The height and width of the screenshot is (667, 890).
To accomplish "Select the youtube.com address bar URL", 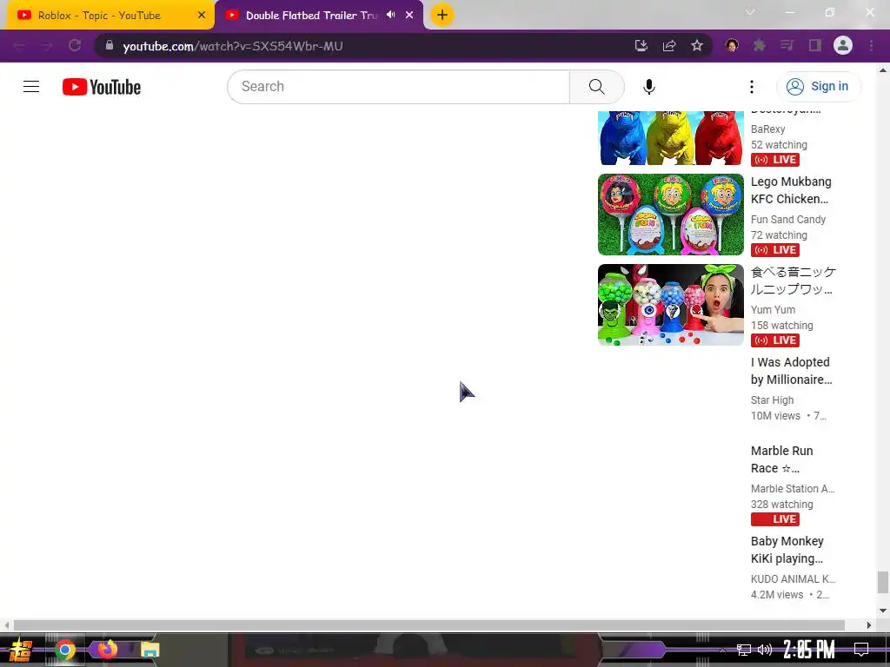I will pos(233,46).
